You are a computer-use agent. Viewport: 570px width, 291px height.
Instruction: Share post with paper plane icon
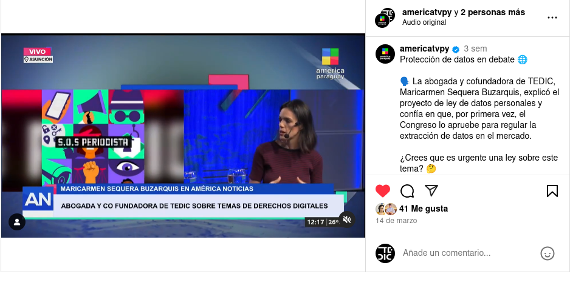click(x=431, y=190)
